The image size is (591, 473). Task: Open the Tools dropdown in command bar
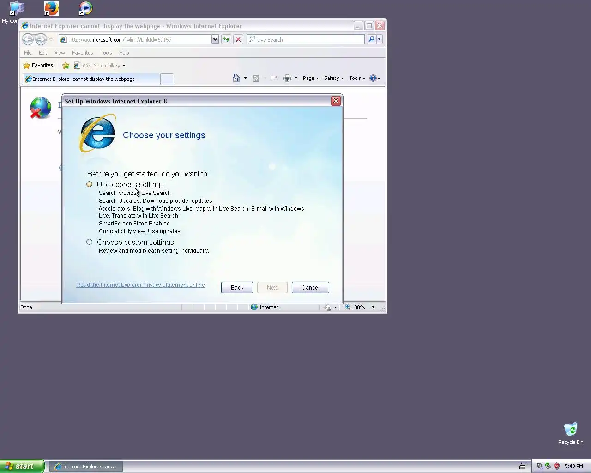click(x=357, y=78)
